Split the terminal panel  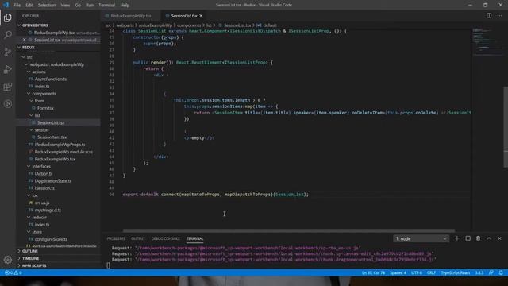coord(468,238)
